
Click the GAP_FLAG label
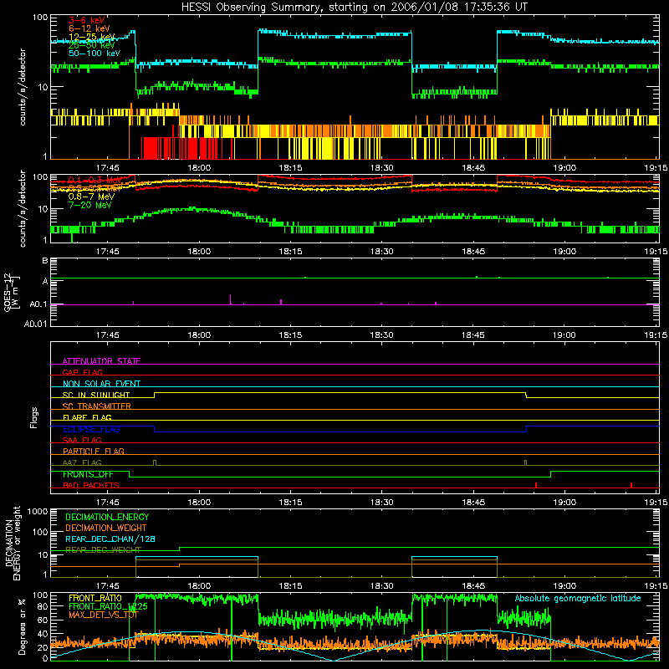tap(82, 372)
